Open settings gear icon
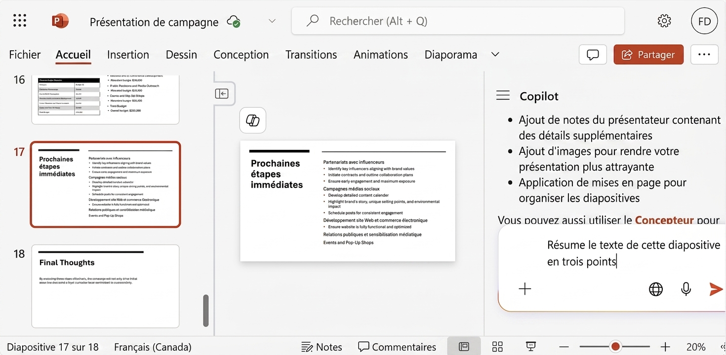726x355 pixels. coord(664,21)
